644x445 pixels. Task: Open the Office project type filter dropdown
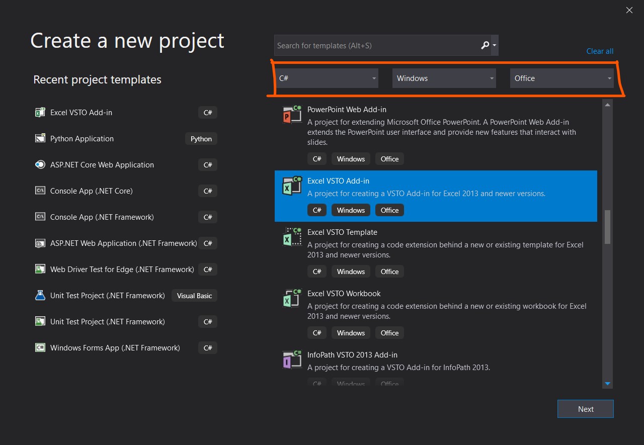pyautogui.click(x=562, y=78)
